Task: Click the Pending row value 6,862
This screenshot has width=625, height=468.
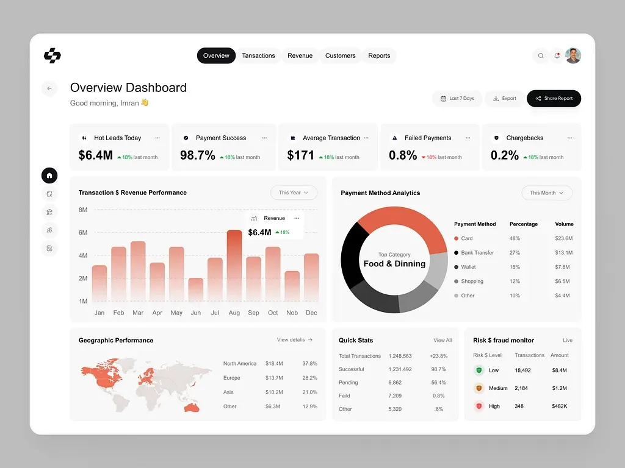Action: pyautogui.click(x=395, y=383)
